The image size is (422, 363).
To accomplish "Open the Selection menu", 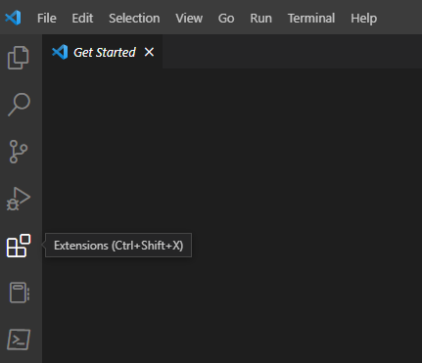I will coord(134,18).
